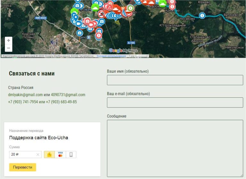Focus the Ваше имя input field
Image resolution: width=246 pixels, height=179 pixels.
click(x=175, y=80)
